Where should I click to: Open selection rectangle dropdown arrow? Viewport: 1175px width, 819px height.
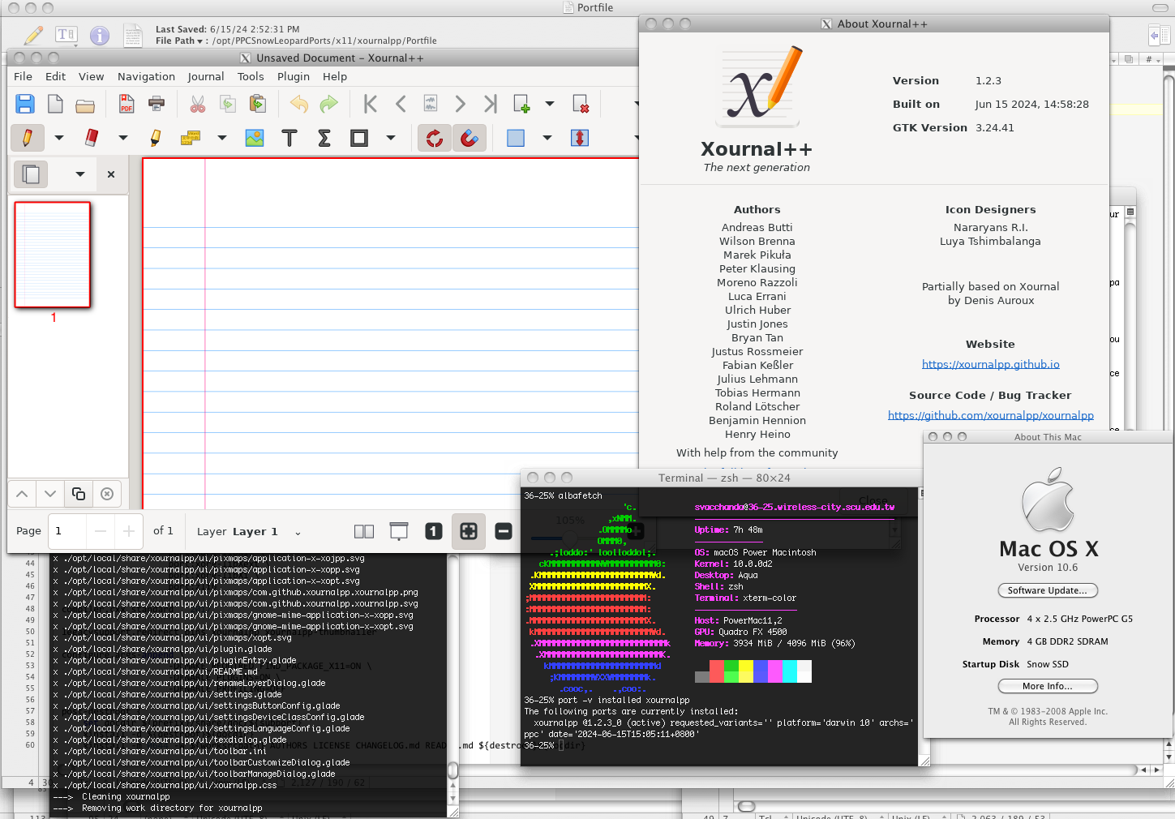click(547, 138)
